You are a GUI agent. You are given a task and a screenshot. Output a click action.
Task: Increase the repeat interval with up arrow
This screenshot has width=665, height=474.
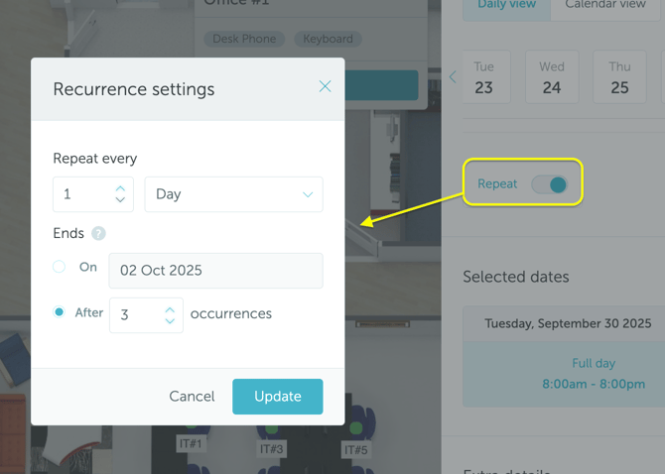(x=120, y=187)
